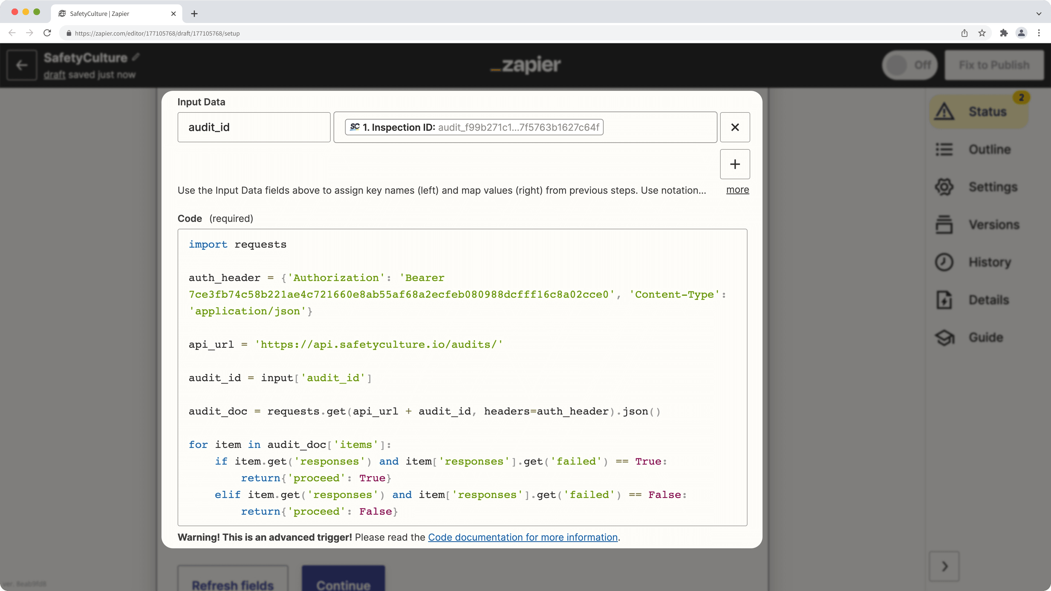Open a new browser tab
The width and height of the screenshot is (1051, 591).
click(194, 13)
